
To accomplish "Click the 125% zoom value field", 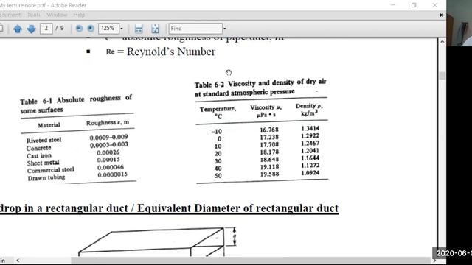I will tap(108, 29).
